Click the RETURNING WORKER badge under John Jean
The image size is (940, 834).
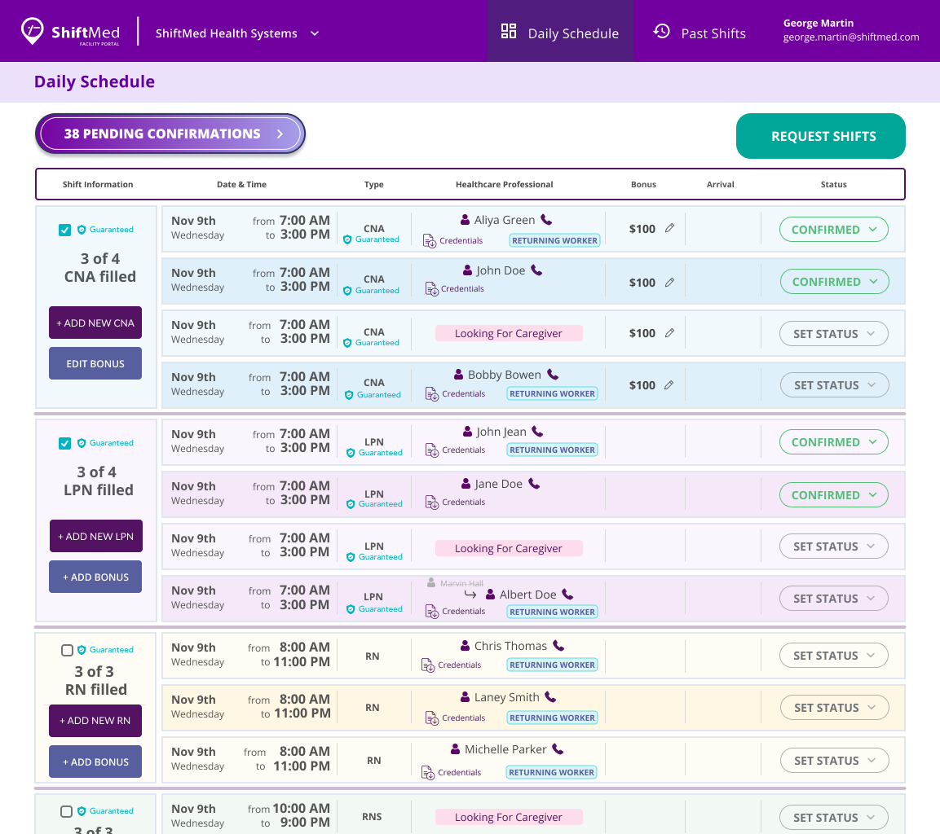tap(552, 449)
